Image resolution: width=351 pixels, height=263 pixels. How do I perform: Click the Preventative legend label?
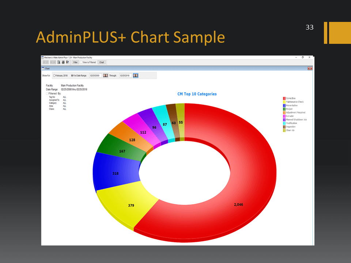tap(292, 106)
